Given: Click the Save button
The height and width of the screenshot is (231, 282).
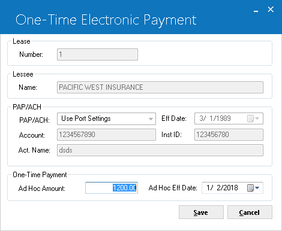Looking at the screenshot, I should click(x=201, y=212).
